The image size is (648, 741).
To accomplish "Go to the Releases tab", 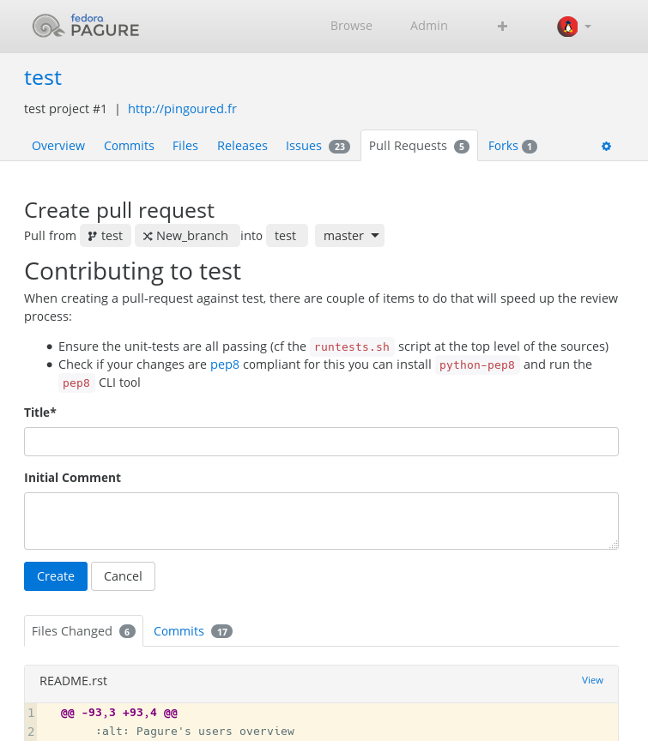I will tap(242, 146).
